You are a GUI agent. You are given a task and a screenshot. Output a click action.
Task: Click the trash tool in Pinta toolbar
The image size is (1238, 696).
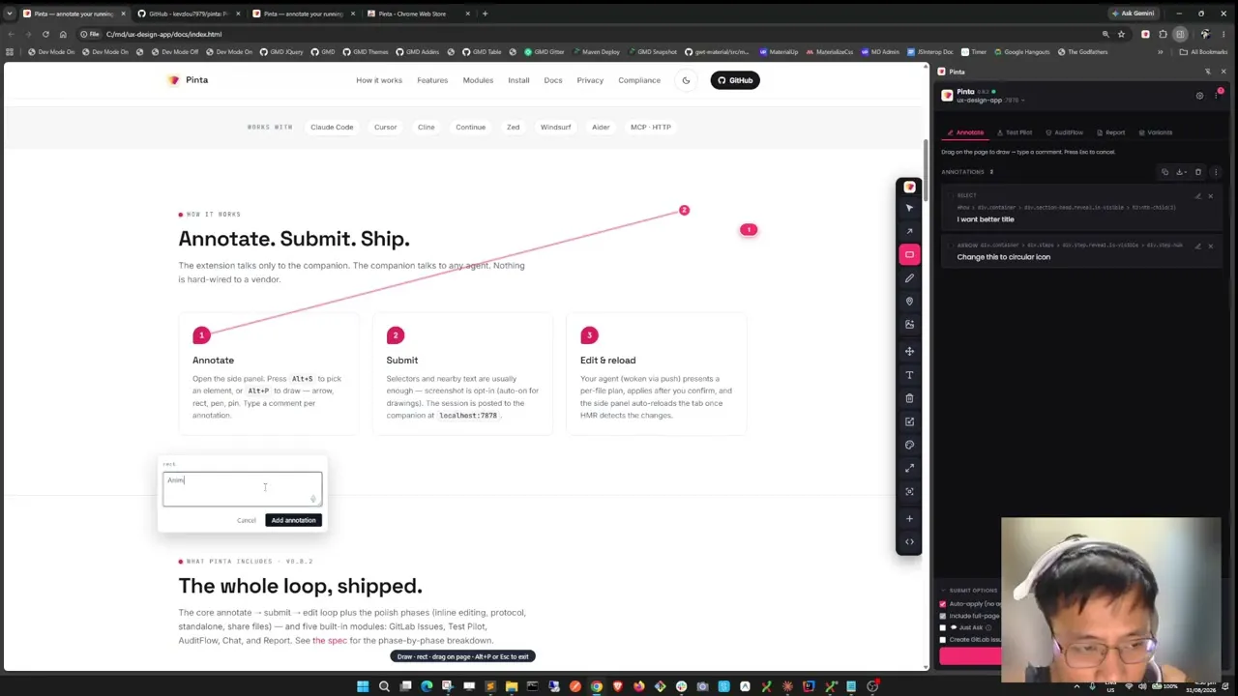tap(909, 398)
